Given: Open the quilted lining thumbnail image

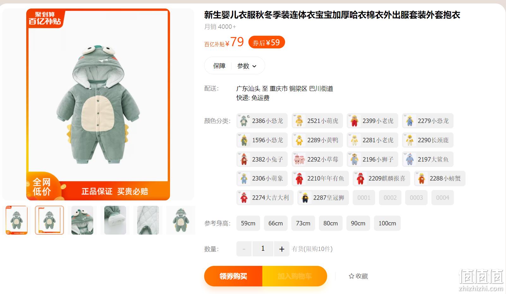Looking at the screenshot, I should [148, 220].
